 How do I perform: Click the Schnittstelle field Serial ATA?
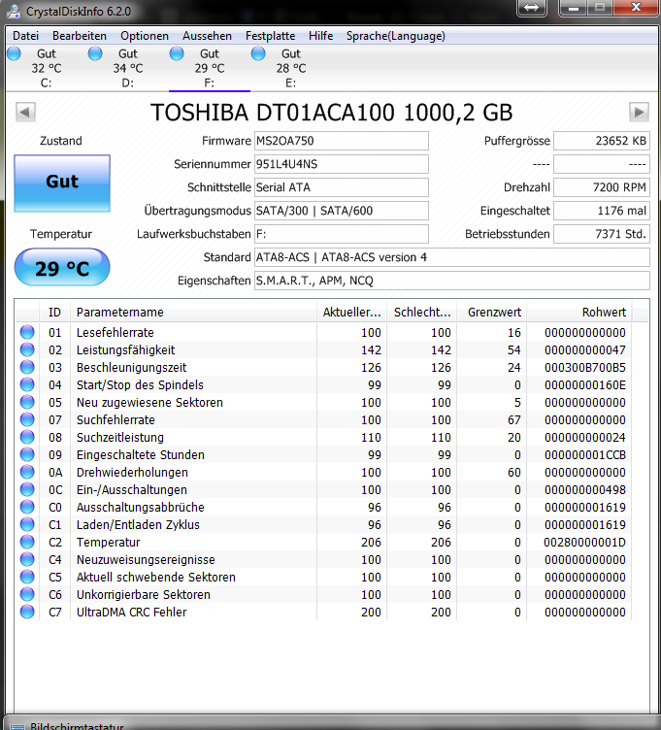pos(342,187)
